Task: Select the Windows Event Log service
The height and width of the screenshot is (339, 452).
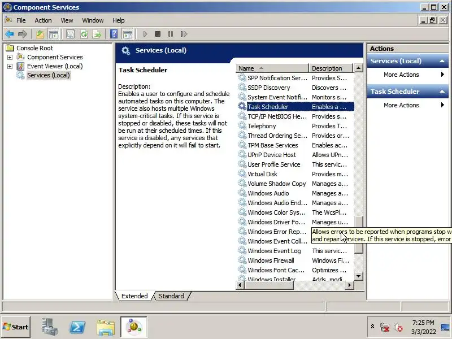Action: [295, 251]
